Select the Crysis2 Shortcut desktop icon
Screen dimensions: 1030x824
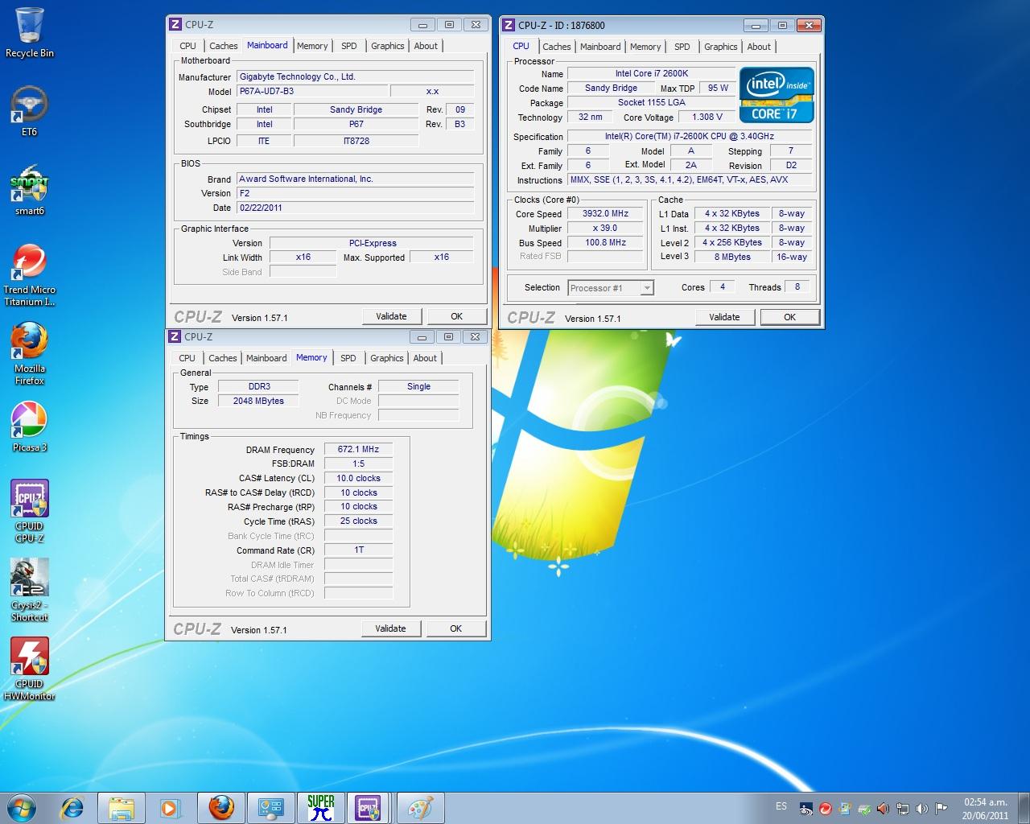pos(30,591)
